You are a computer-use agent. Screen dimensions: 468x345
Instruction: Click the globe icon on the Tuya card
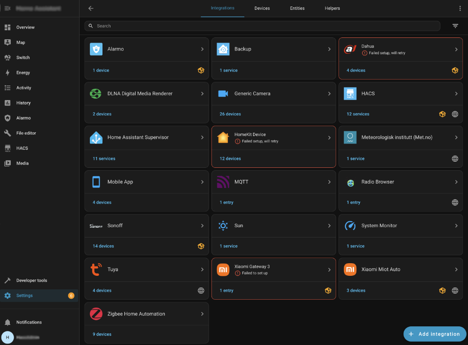[x=201, y=290]
